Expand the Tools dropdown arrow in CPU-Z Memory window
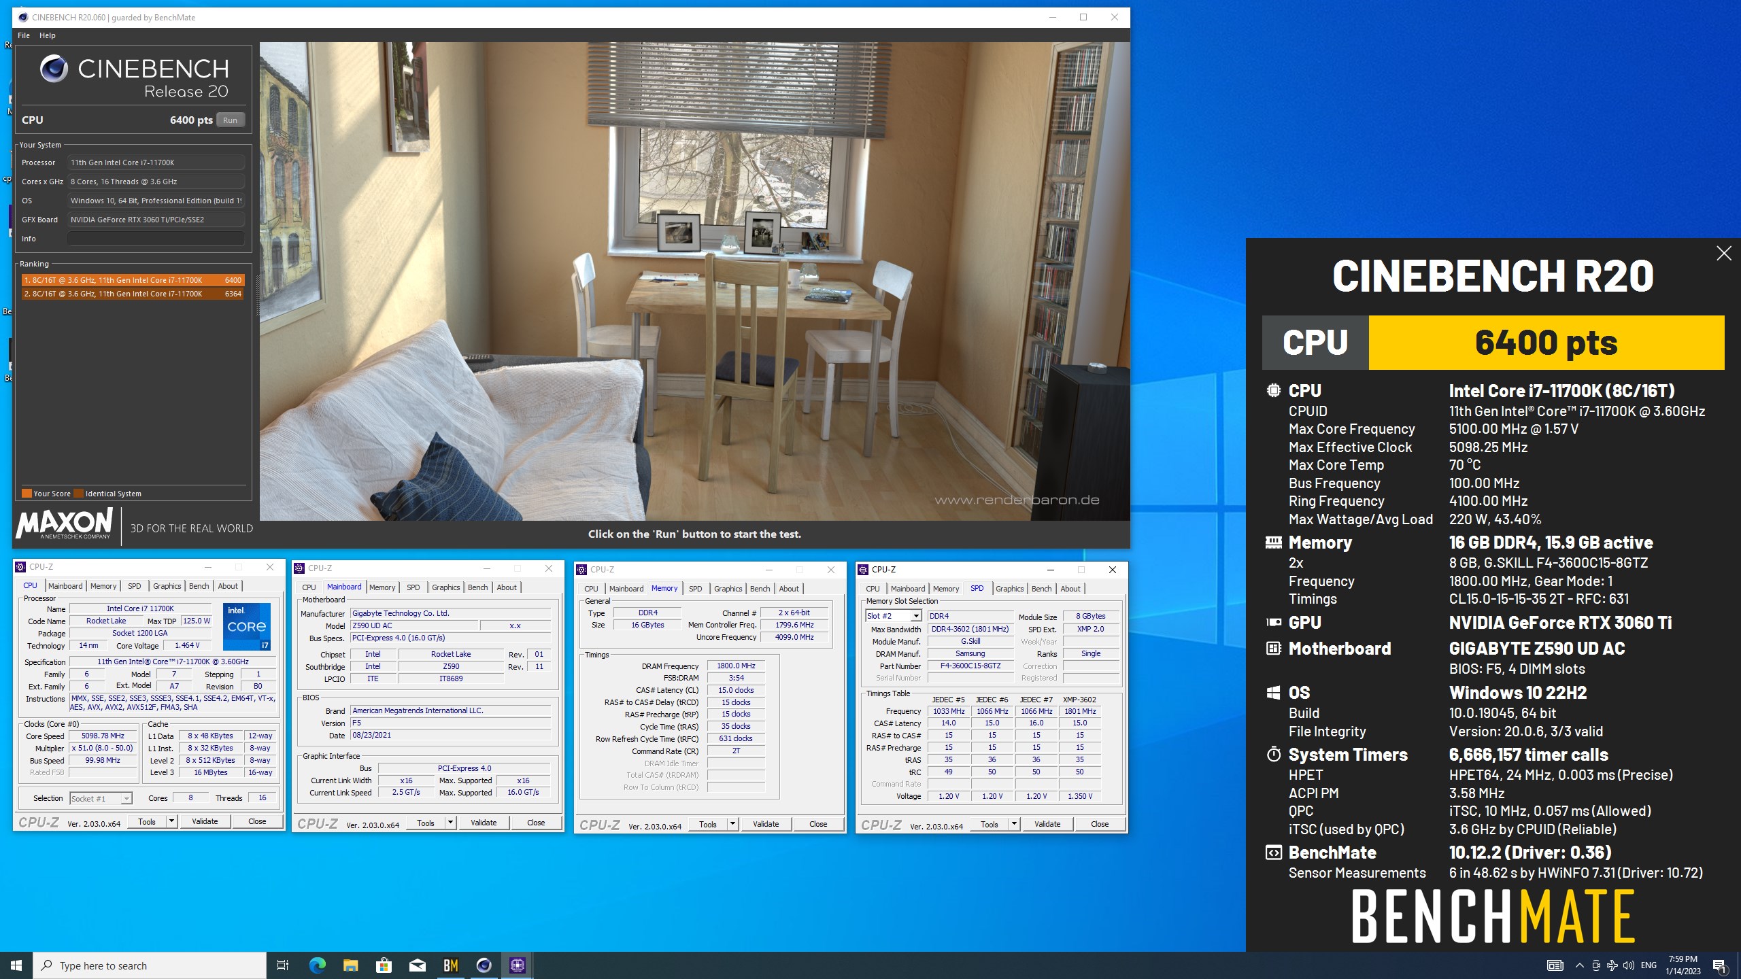Screen dimensions: 1741x979 point(732,824)
